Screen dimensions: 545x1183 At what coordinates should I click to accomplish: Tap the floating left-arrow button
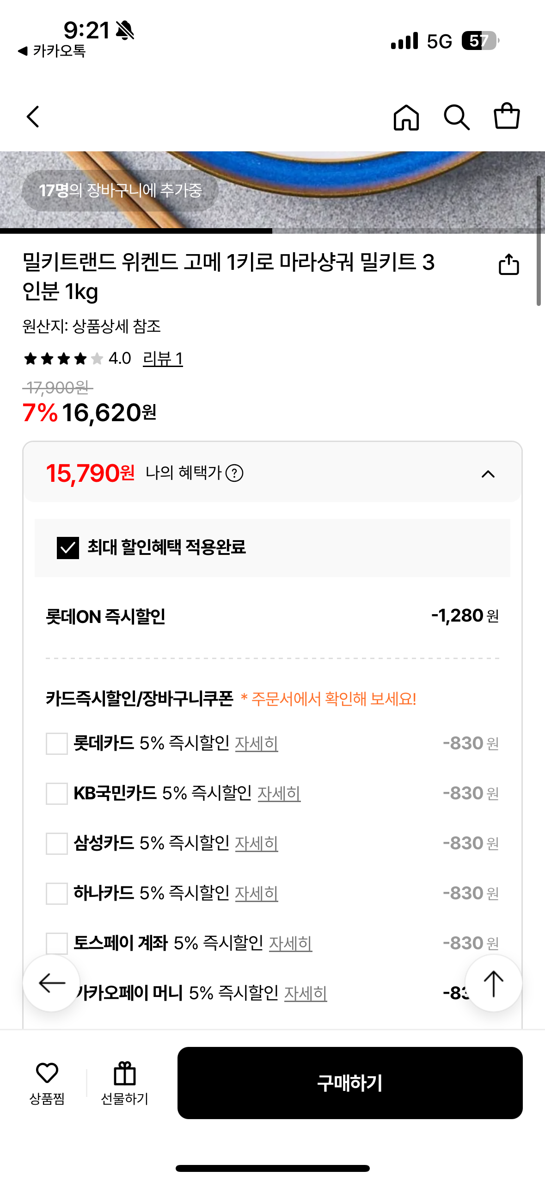tap(51, 983)
